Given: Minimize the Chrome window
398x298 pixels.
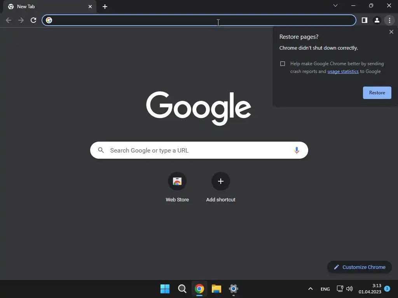Looking at the screenshot, I should click(353, 5).
